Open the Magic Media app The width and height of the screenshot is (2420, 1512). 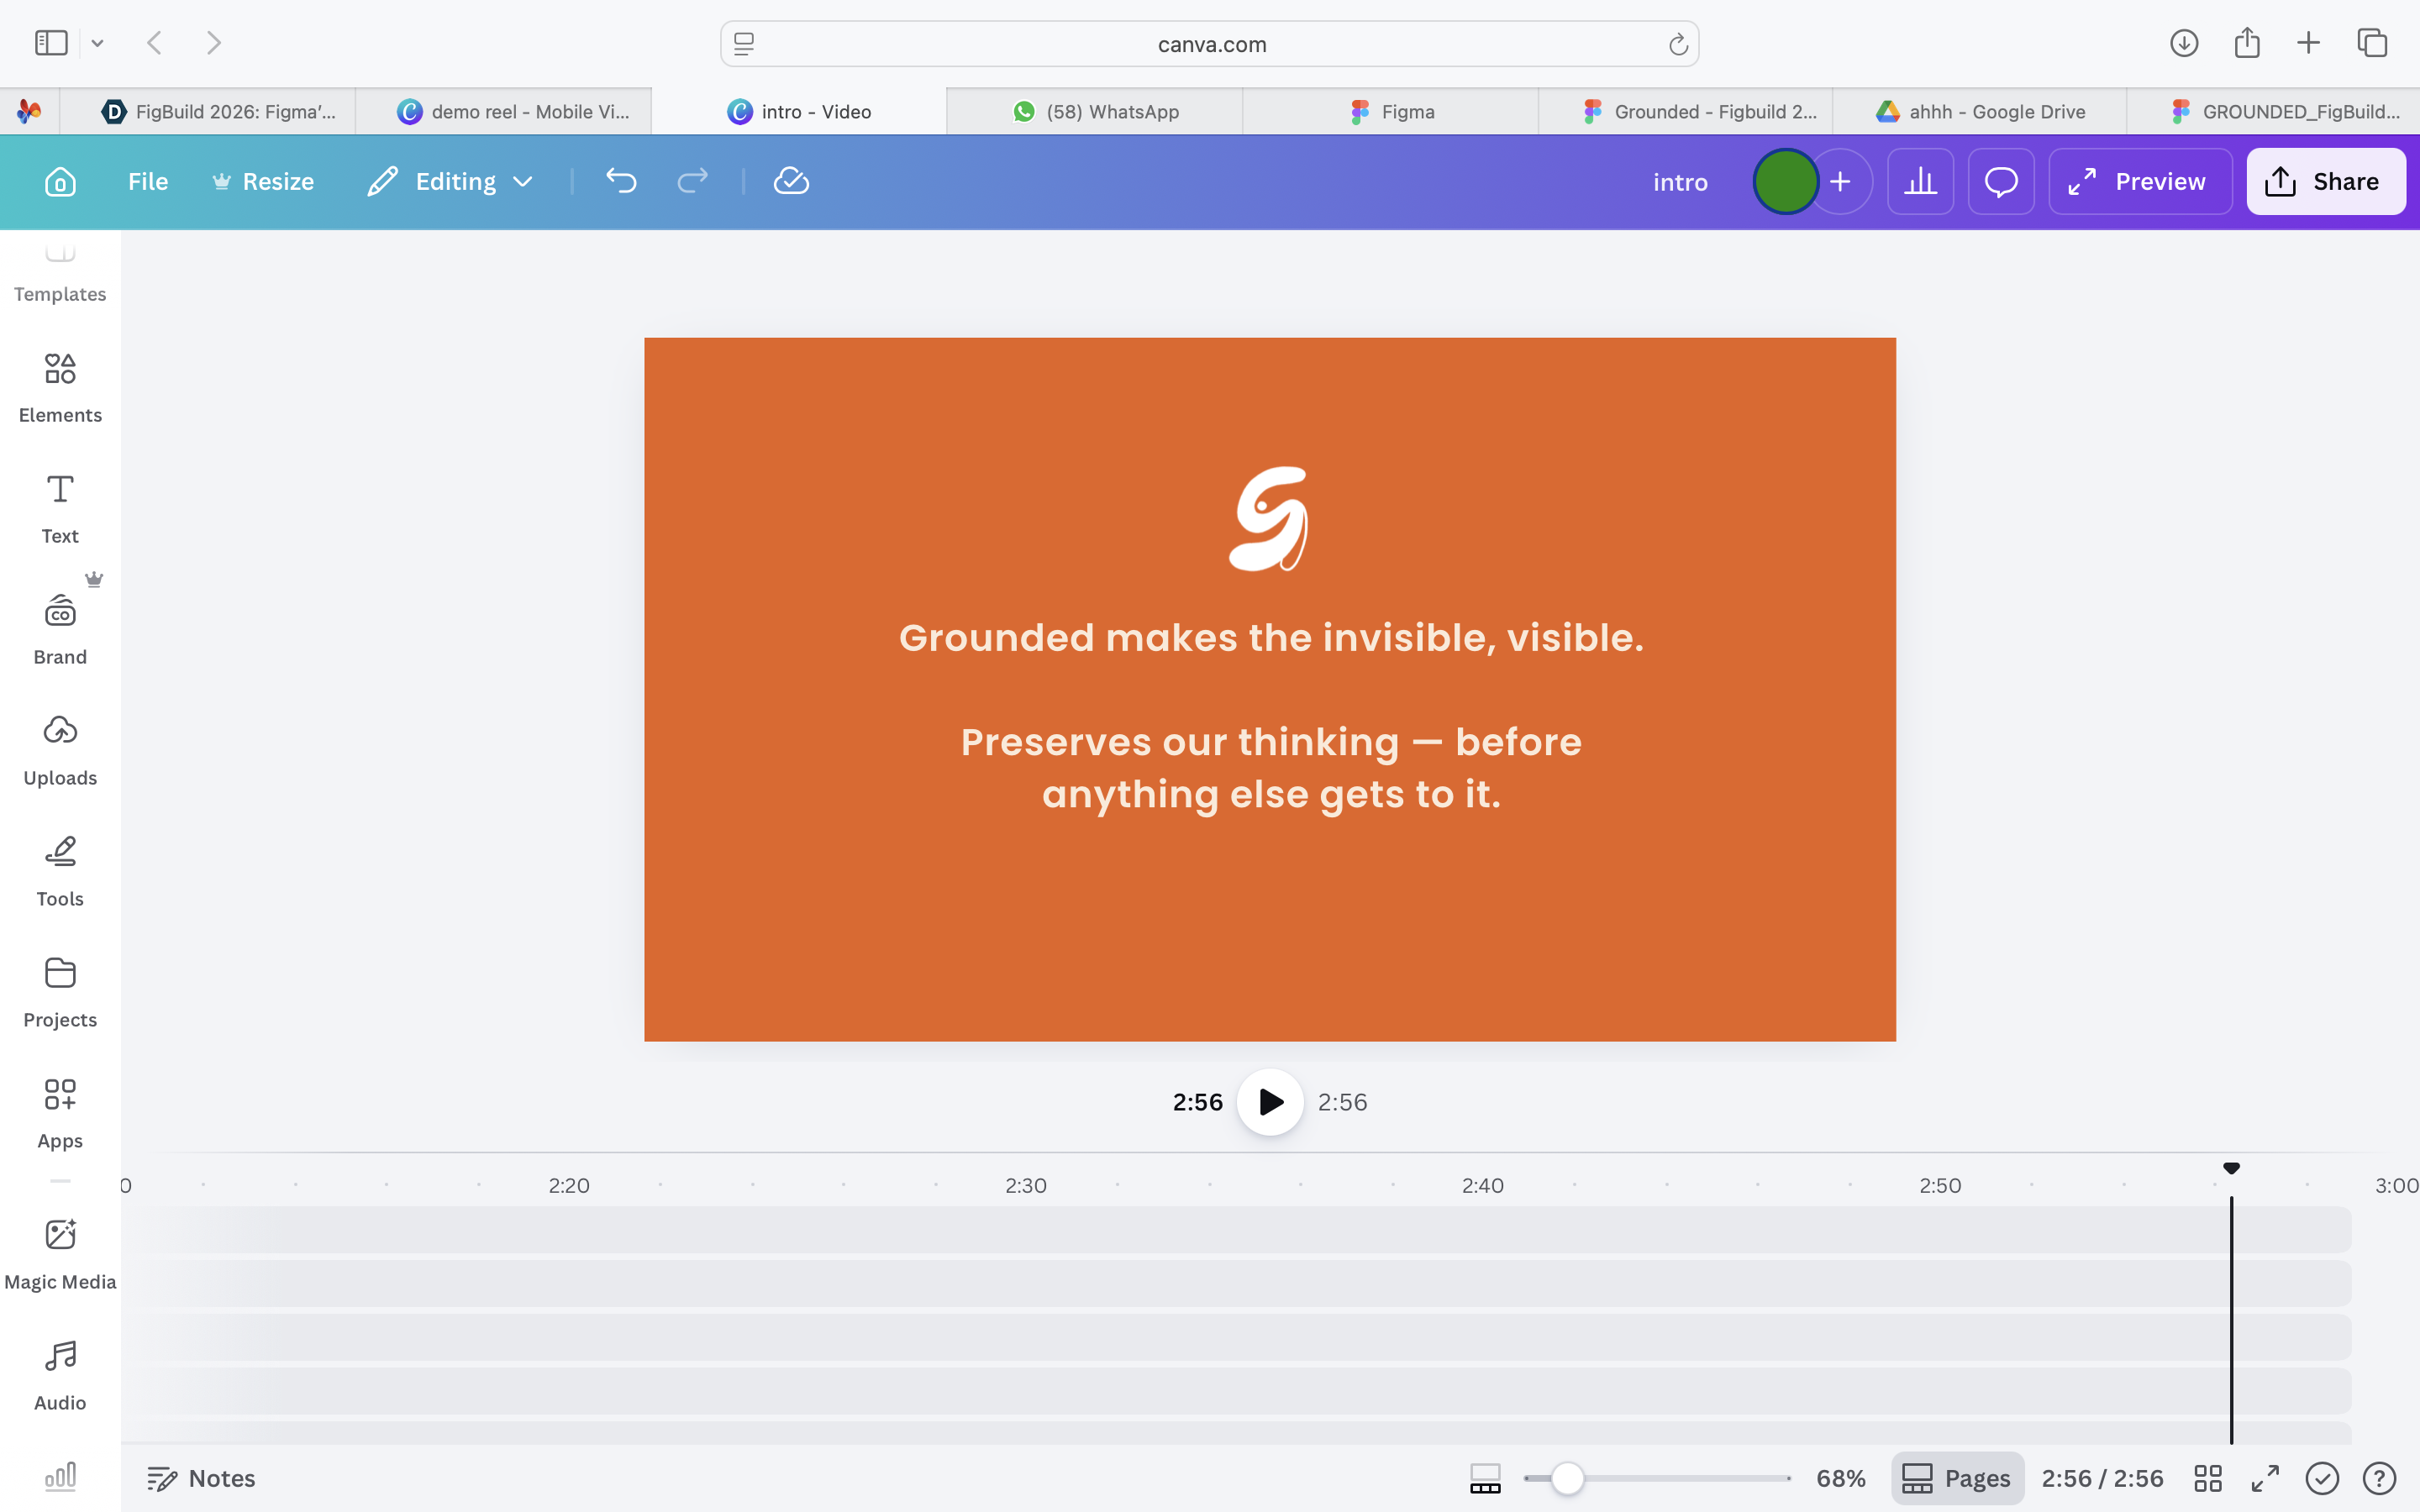pyautogui.click(x=60, y=1254)
